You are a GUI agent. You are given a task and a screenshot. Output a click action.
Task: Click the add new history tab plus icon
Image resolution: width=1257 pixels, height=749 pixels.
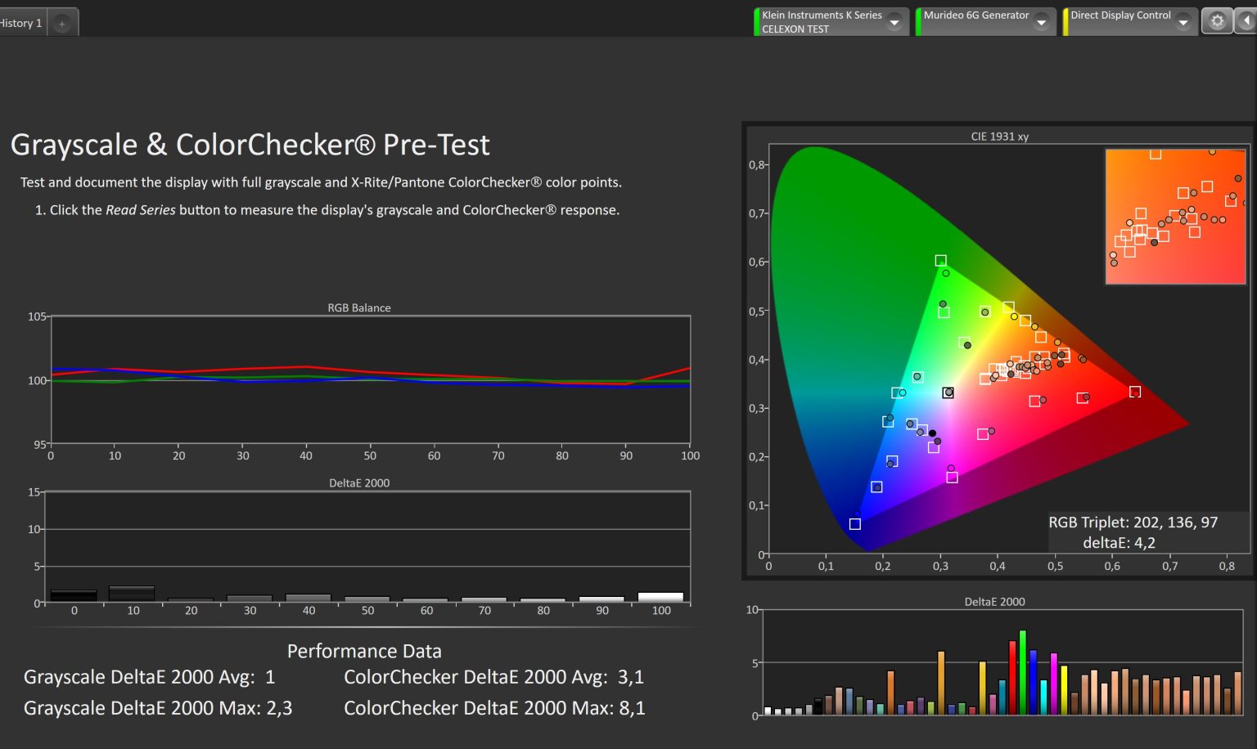click(62, 24)
